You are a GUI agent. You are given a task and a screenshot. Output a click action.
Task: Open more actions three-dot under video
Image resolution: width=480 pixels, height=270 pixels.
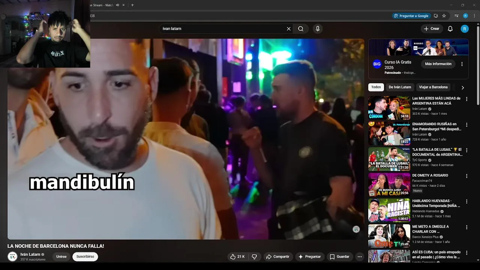(x=360, y=257)
